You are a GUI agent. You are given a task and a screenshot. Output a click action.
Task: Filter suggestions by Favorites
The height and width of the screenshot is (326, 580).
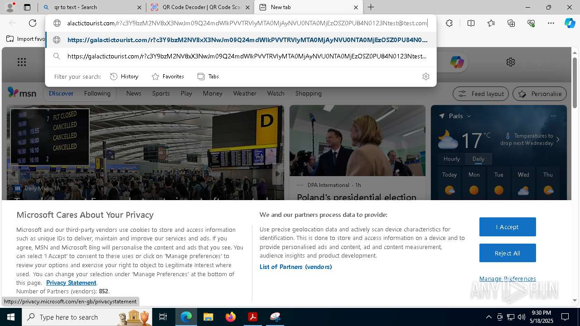click(168, 77)
